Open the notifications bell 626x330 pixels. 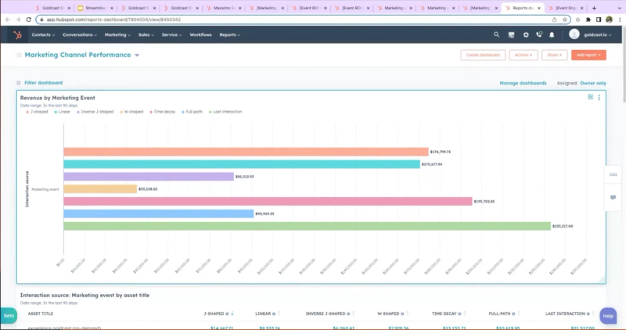pyautogui.click(x=552, y=34)
